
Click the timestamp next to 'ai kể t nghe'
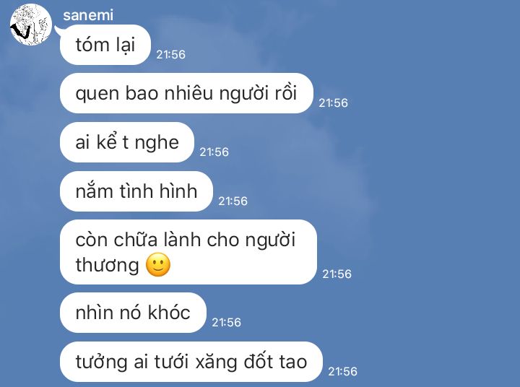(214, 152)
